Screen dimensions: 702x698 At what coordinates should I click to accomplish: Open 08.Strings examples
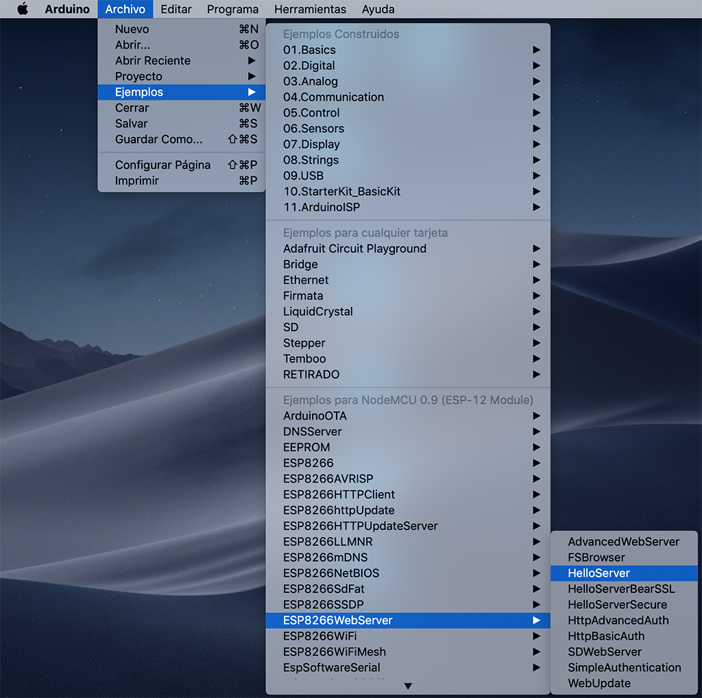click(408, 160)
